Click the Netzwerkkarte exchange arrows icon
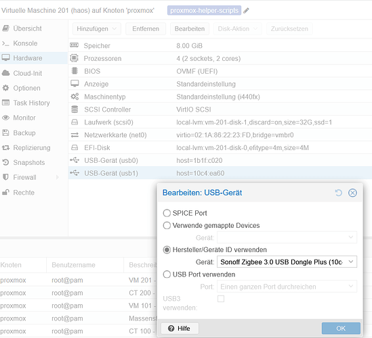Image resolution: width=372 pixels, height=338 pixels. point(75,135)
